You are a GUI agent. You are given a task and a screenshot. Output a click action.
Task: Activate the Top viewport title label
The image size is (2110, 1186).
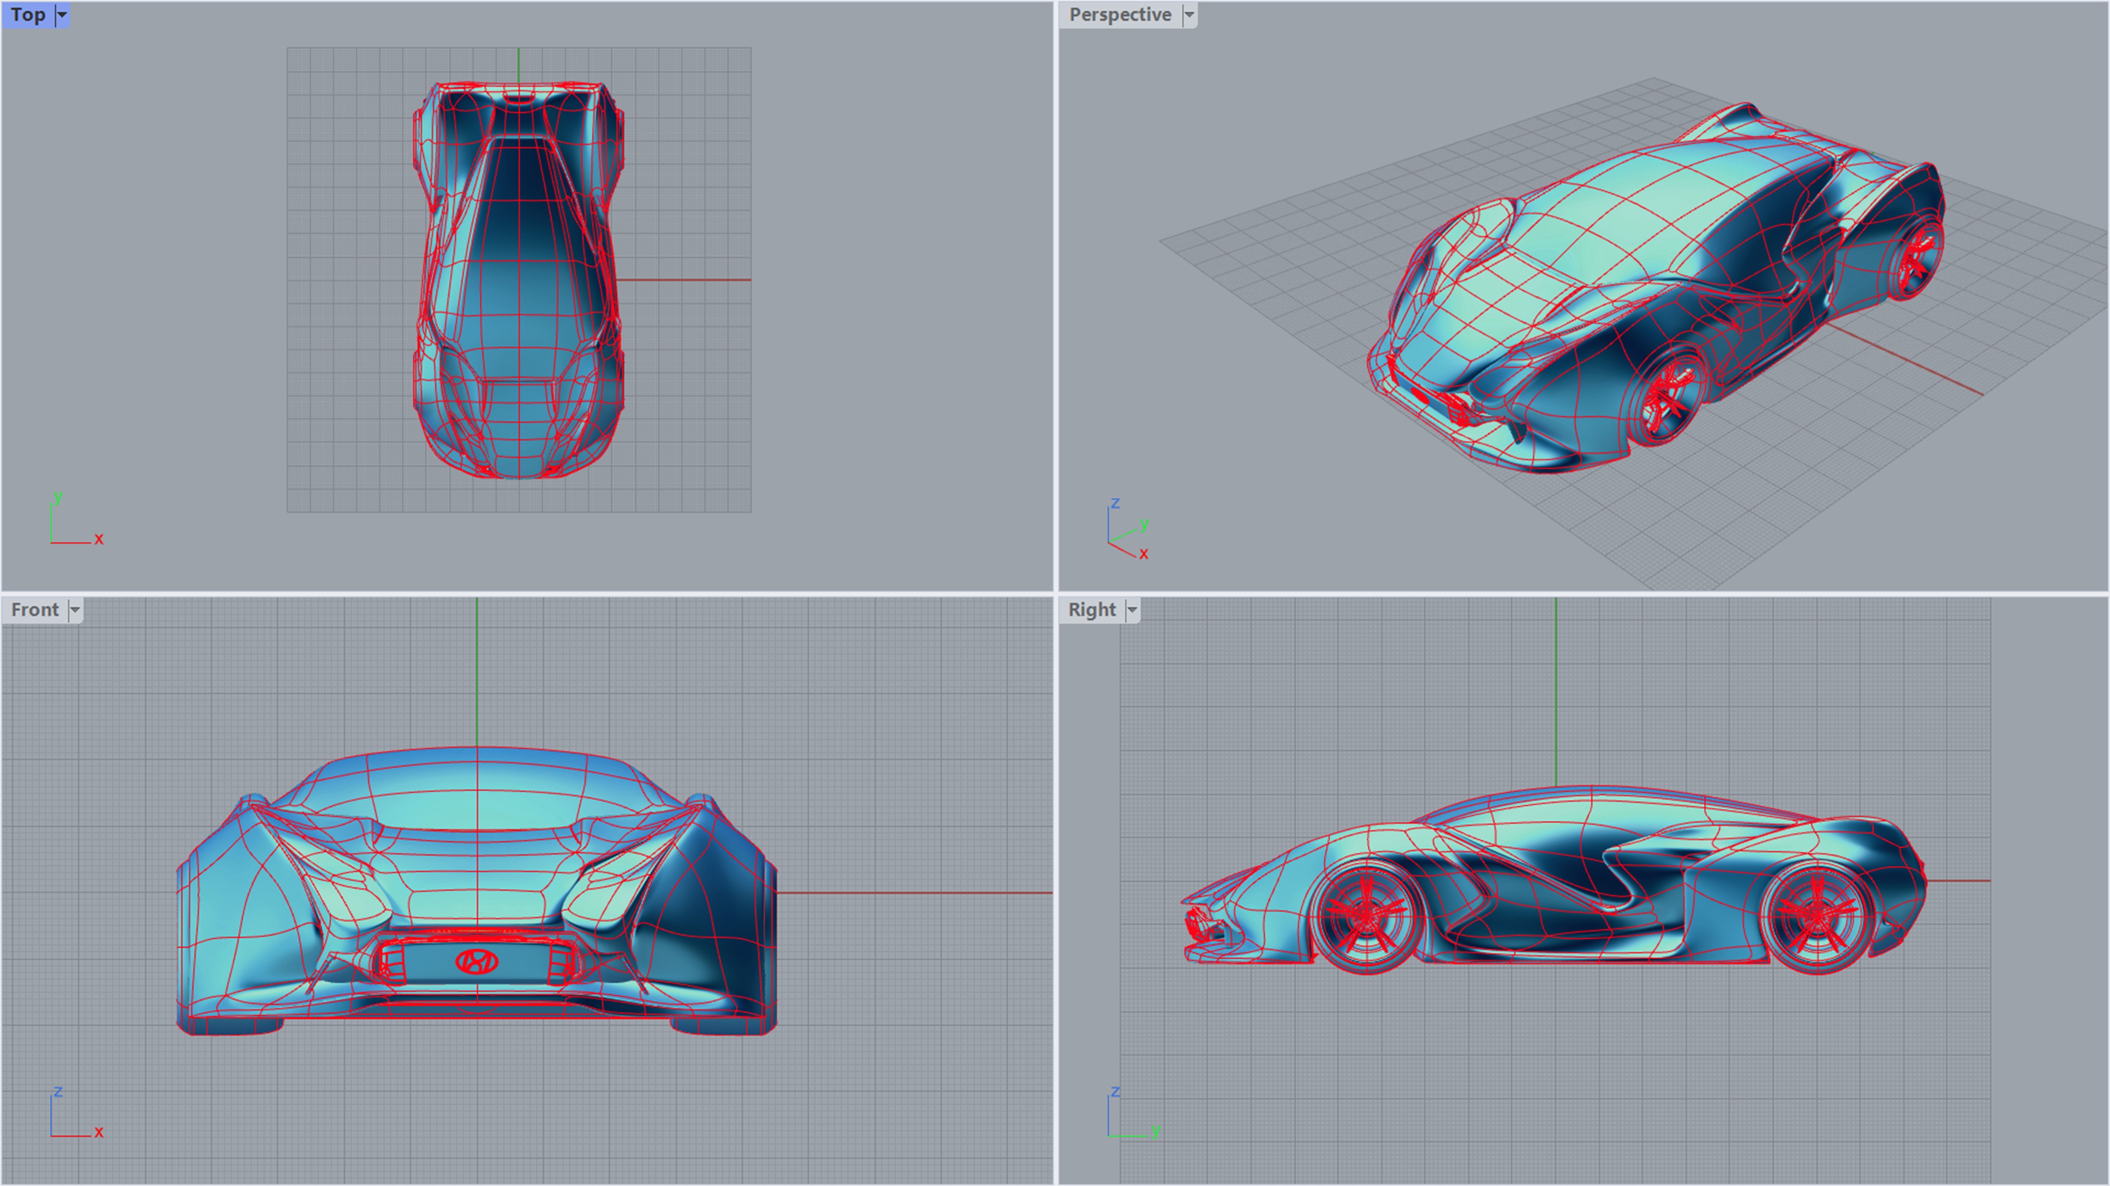click(29, 15)
